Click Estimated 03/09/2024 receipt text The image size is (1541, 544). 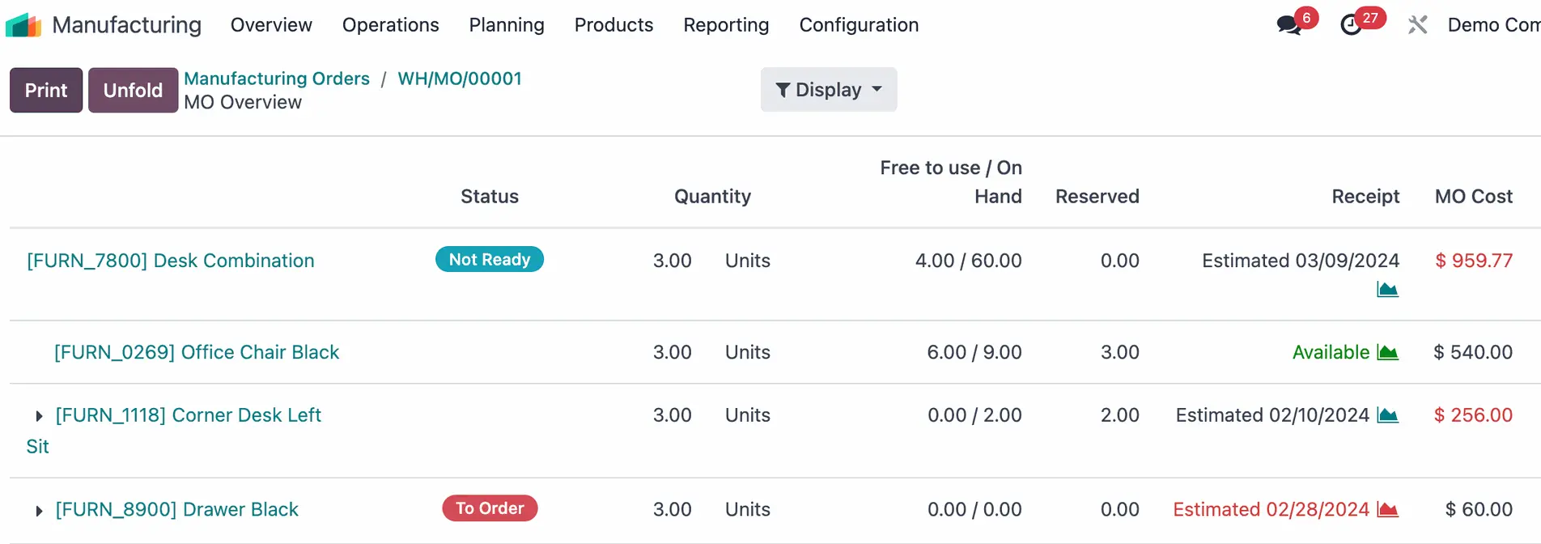click(1301, 261)
